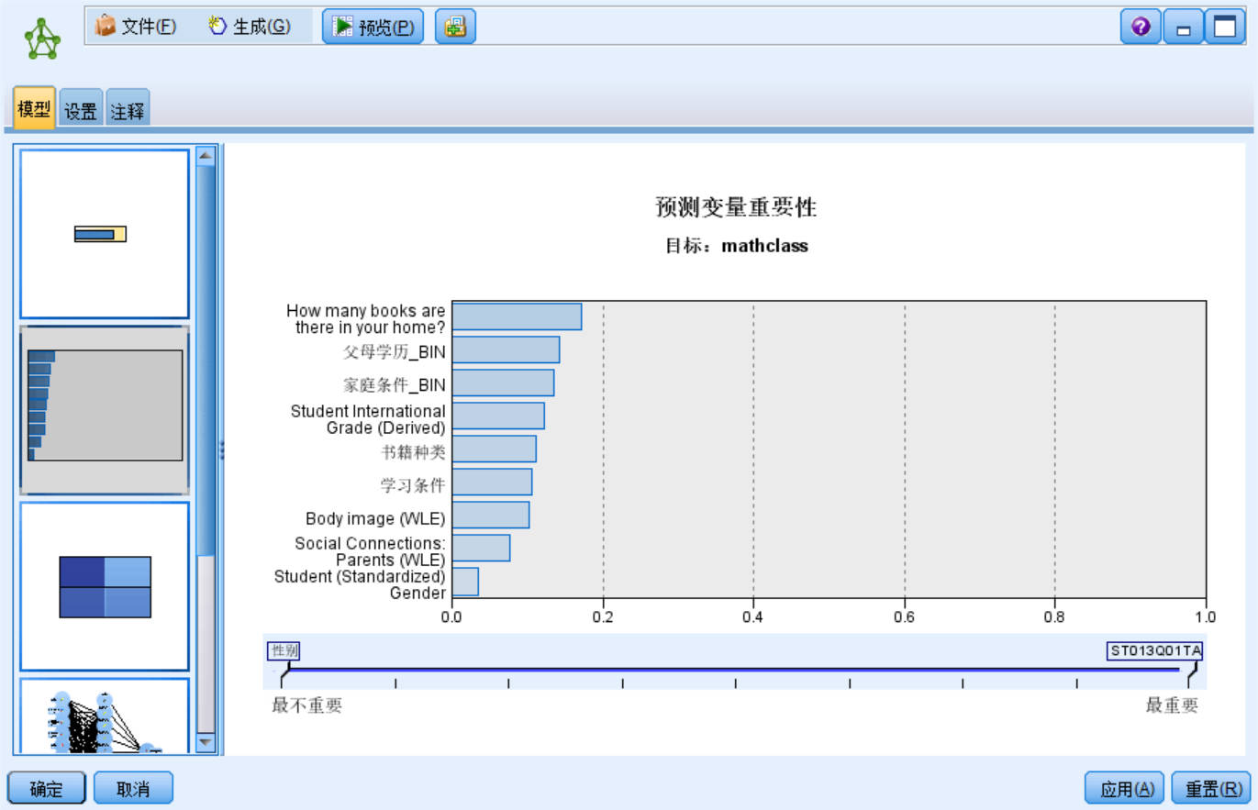Select the classification matrix thumbnail
Screen dimensions: 1258x810
click(x=105, y=586)
